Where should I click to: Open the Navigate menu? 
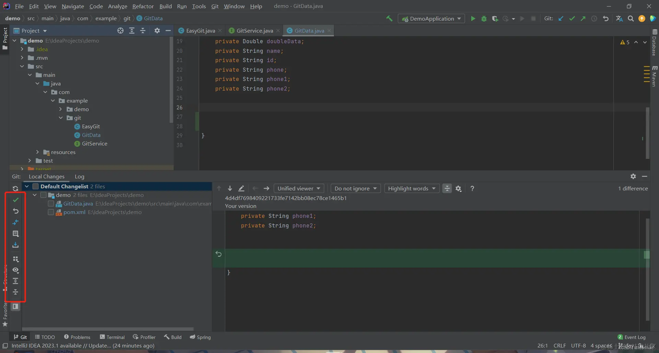tap(73, 6)
